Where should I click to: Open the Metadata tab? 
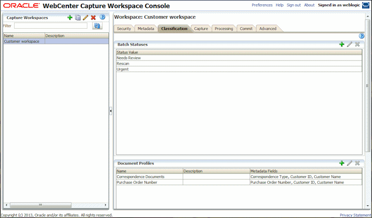[x=146, y=29]
